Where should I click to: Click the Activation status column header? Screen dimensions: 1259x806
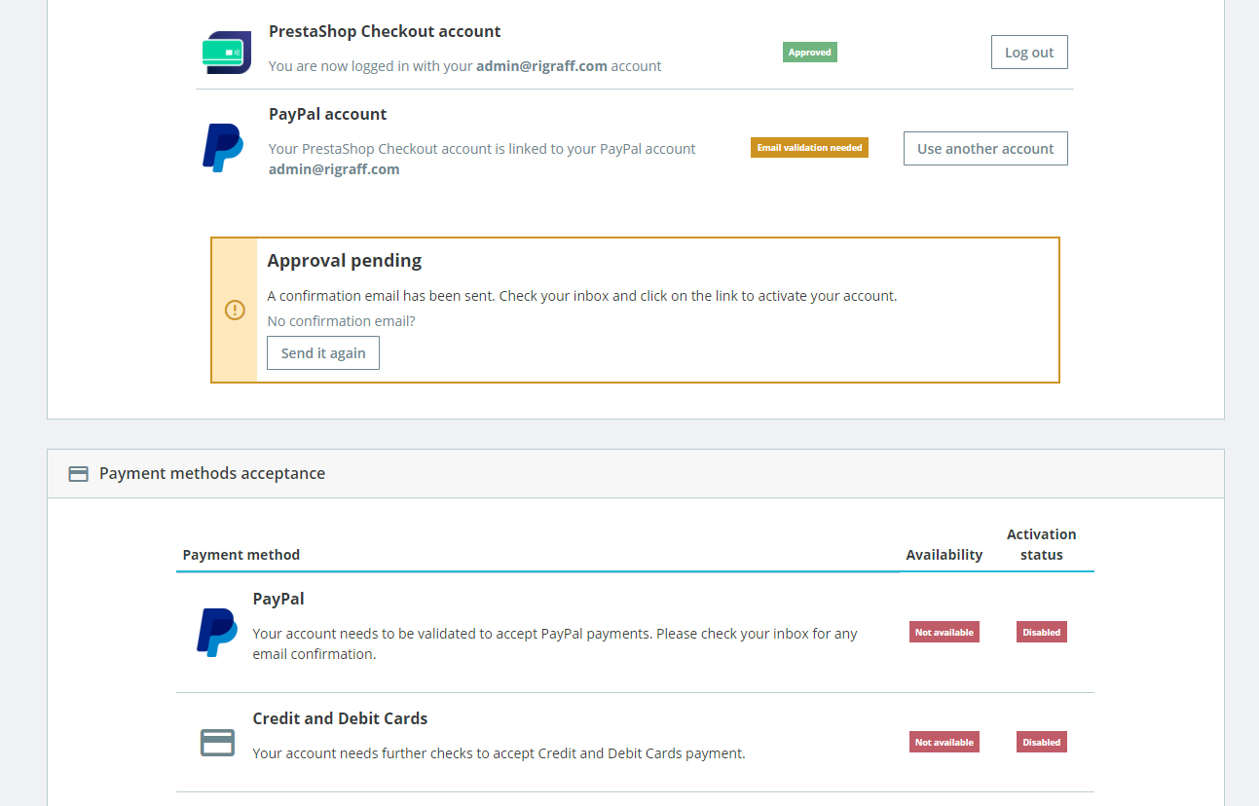click(1042, 544)
